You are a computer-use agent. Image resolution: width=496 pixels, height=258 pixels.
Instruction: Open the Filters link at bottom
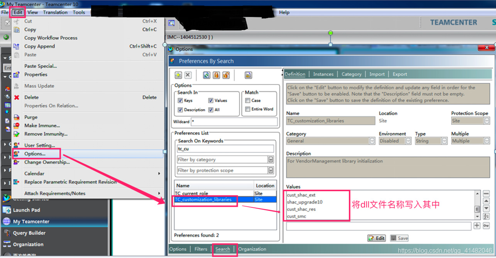[x=201, y=249]
